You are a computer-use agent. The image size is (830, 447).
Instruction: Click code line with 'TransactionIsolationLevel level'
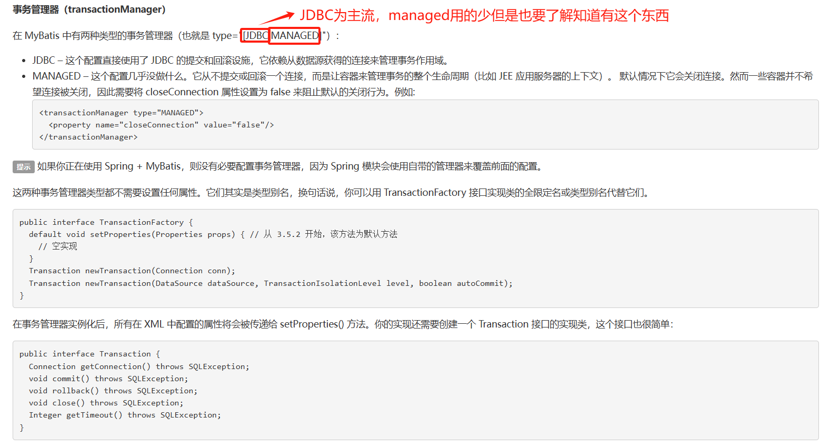pos(271,283)
